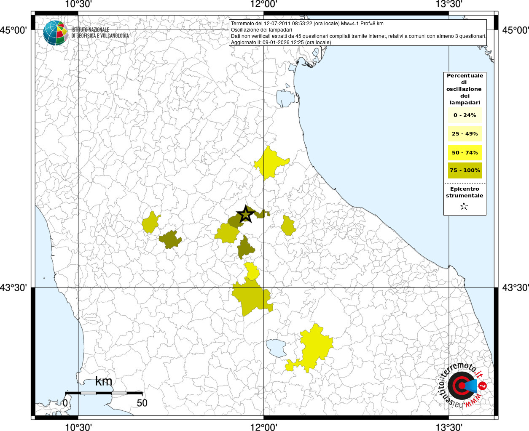Select the 25 - 49% legend swatch
The height and width of the screenshot is (431, 529).
[x=465, y=134]
